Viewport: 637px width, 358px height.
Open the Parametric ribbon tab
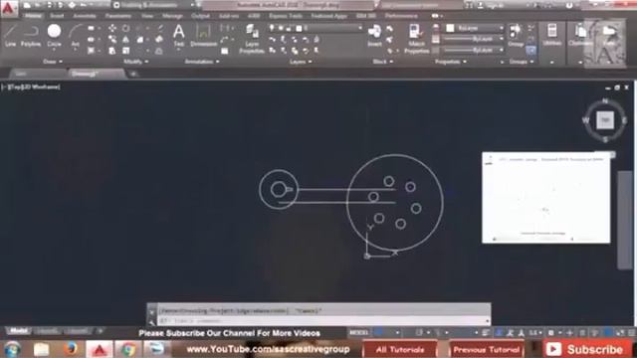click(118, 16)
